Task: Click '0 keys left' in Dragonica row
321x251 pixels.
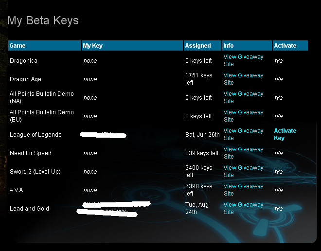Action: coord(198,61)
